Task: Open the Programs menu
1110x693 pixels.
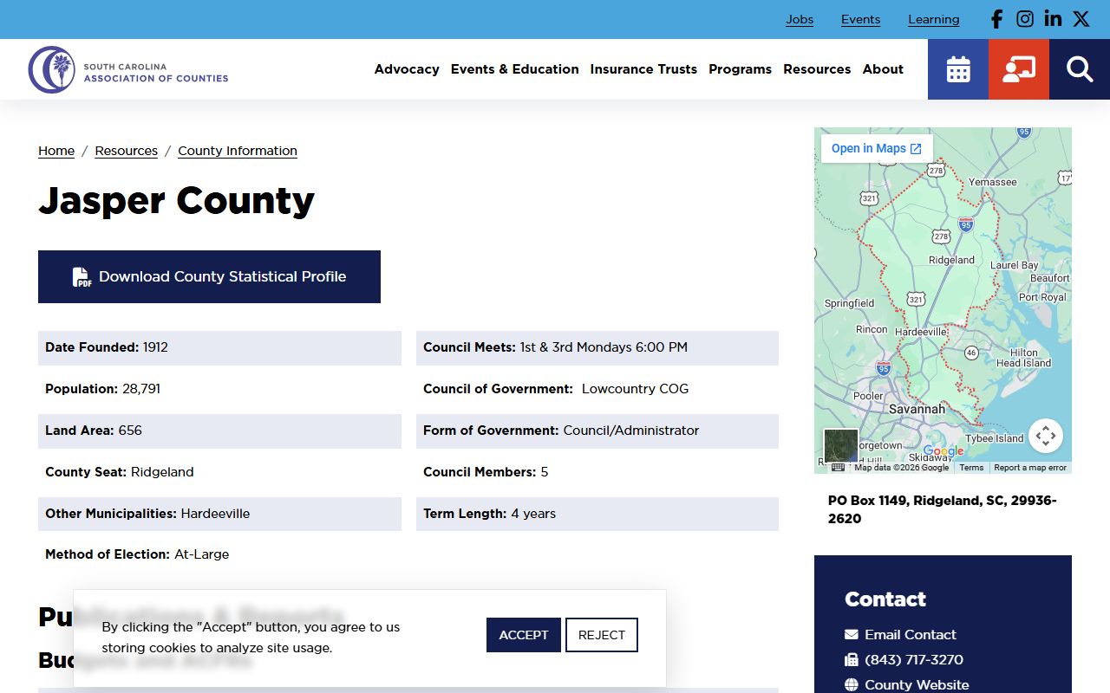Action: click(x=740, y=69)
